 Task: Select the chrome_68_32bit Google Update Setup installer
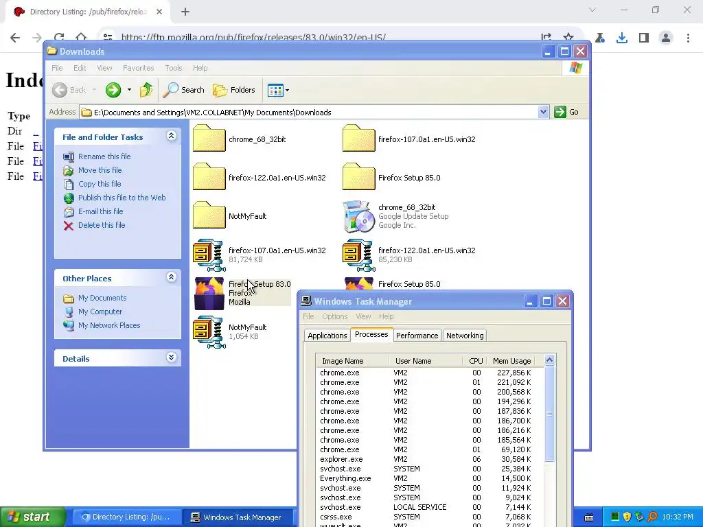395,216
